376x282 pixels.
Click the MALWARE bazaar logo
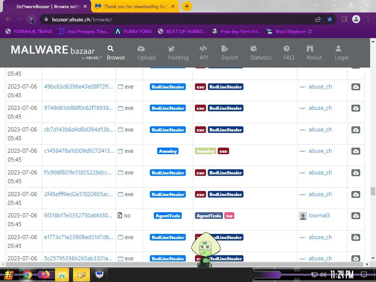56,52
